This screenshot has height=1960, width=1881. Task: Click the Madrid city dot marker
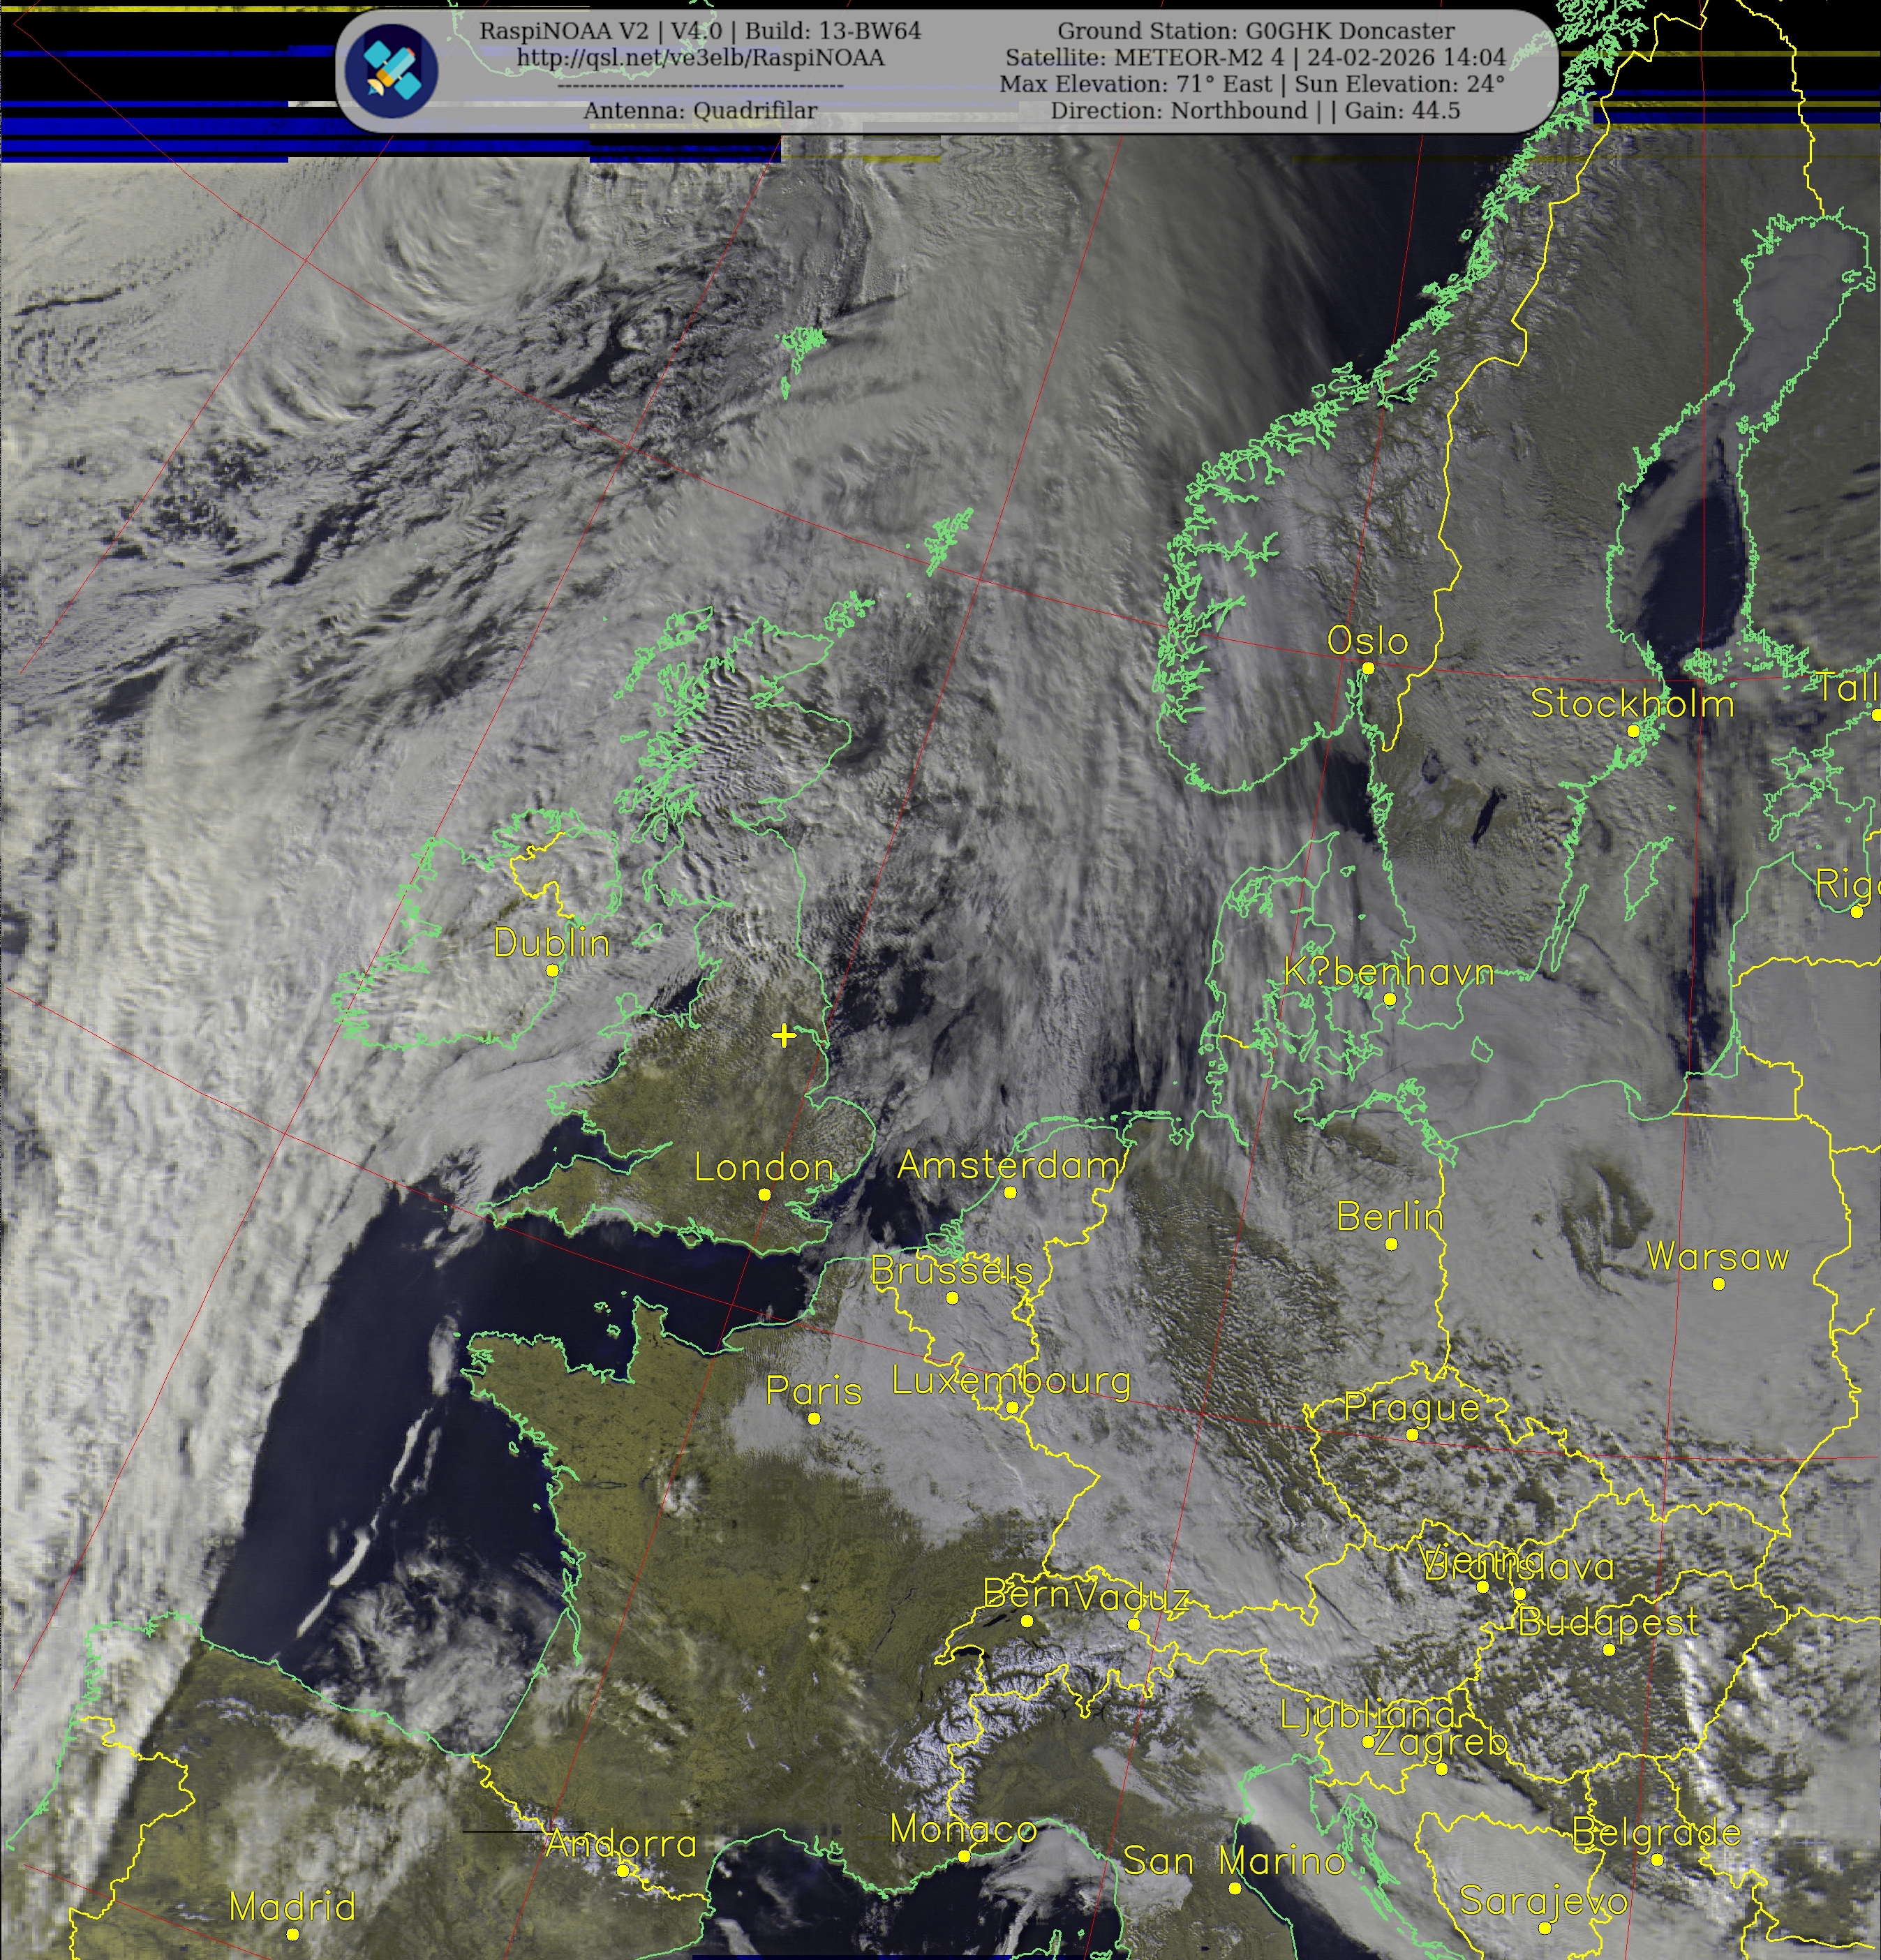(292, 1934)
